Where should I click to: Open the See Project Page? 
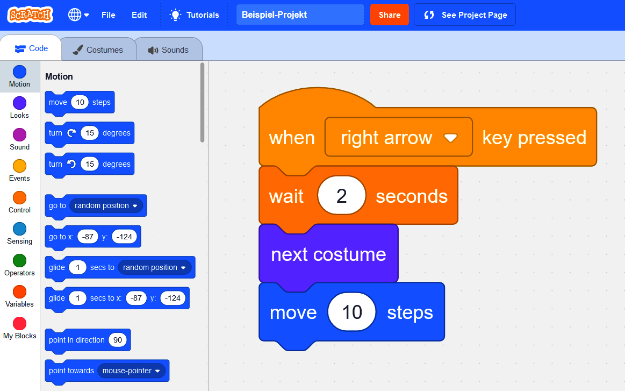(x=464, y=15)
